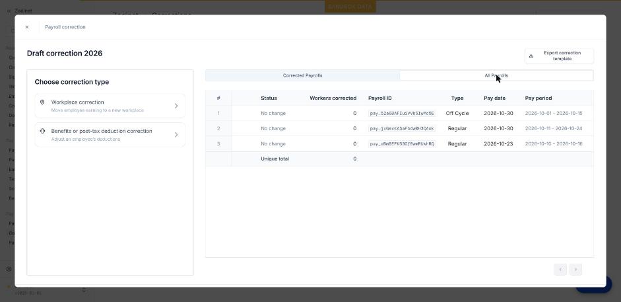621x302 pixels.
Task: Click the Payroll ID column header
Action: pos(380,98)
